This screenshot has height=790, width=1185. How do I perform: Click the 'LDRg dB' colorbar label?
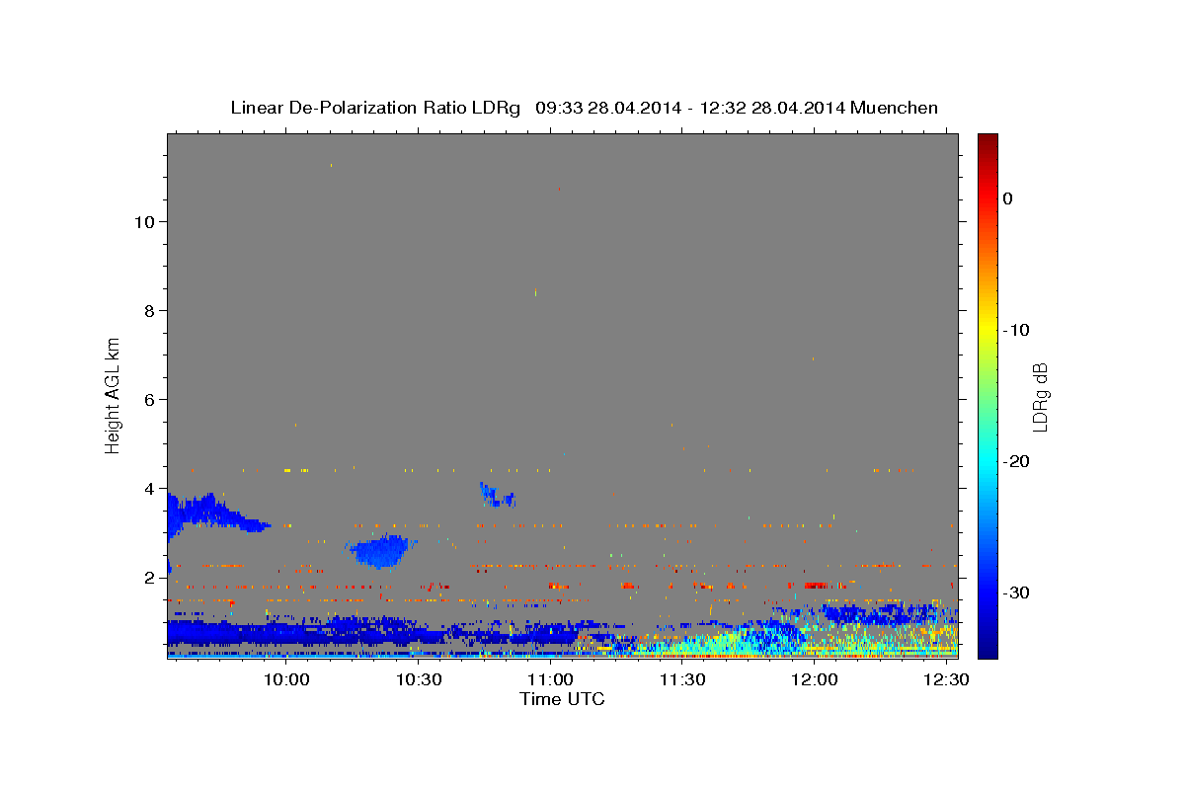1039,397
